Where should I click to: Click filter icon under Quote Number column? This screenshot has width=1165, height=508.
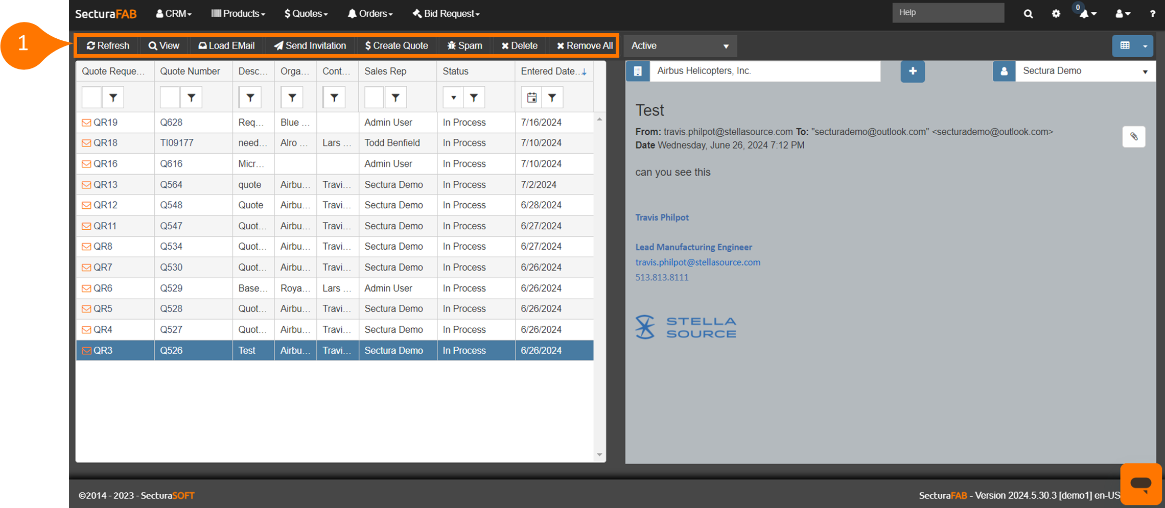click(191, 97)
